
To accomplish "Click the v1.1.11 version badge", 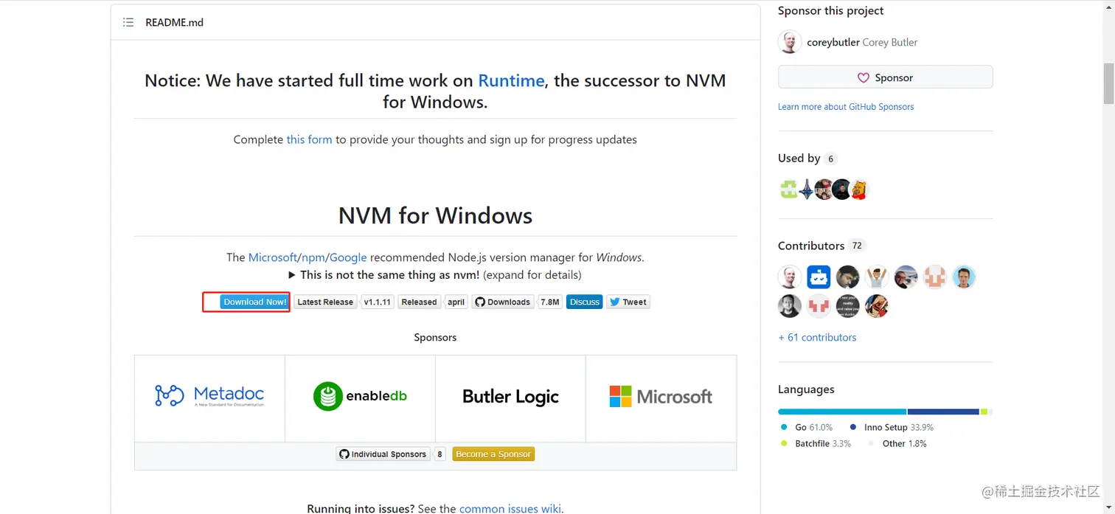I will click(x=378, y=302).
